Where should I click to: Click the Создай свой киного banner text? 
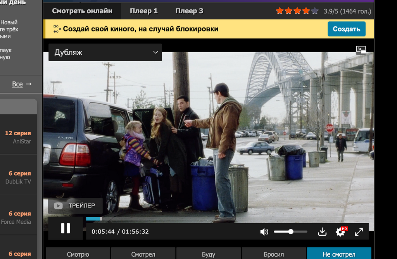tap(140, 29)
